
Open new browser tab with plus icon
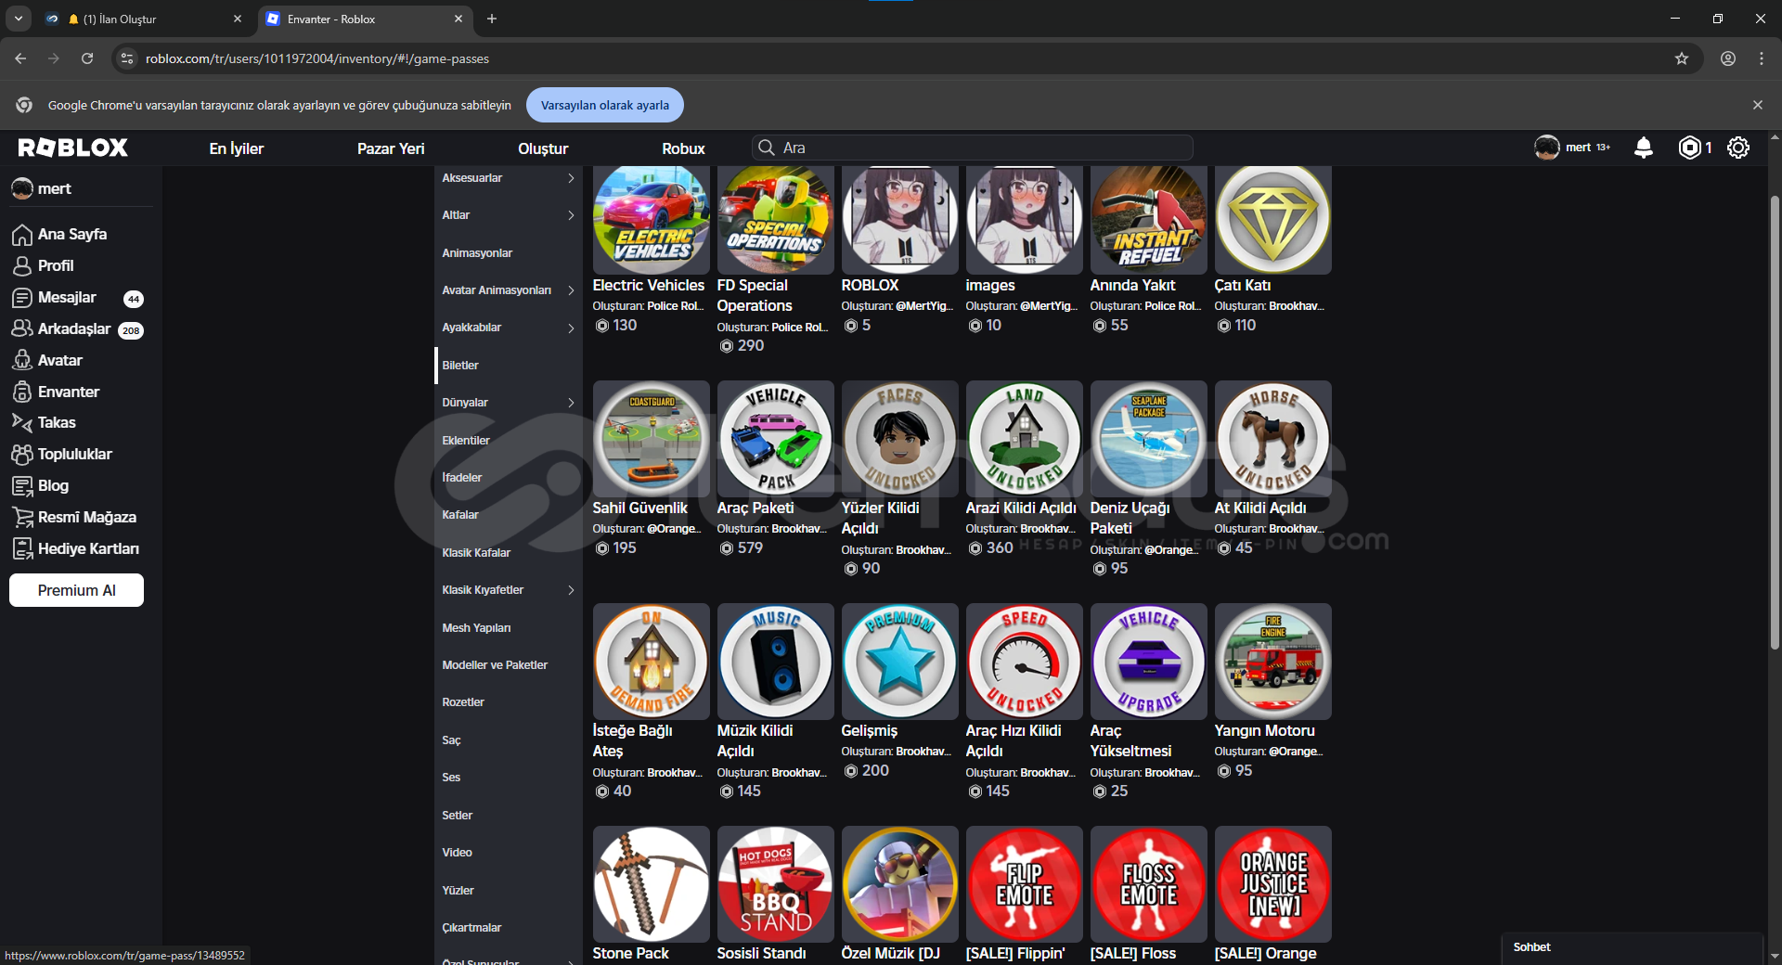(x=492, y=19)
